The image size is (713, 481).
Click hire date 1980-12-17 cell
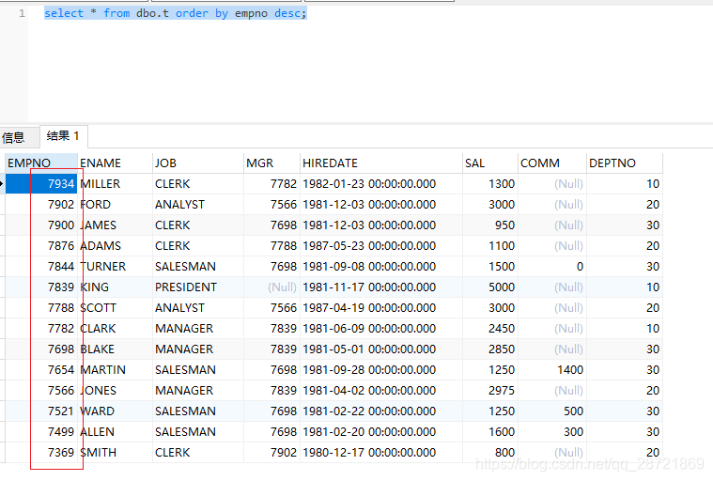pyautogui.click(x=381, y=453)
